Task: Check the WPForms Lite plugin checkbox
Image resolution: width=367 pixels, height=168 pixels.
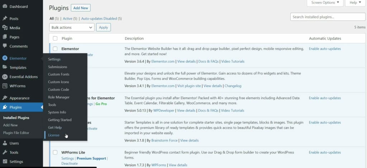Action: click(55, 152)
